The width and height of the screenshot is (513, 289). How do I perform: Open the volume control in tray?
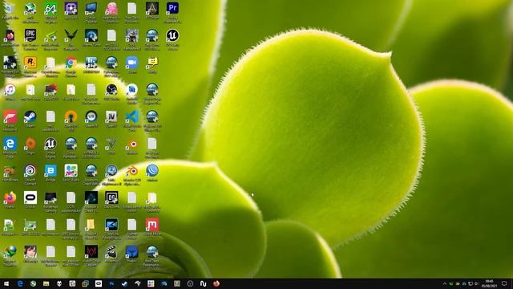point(476,283)
